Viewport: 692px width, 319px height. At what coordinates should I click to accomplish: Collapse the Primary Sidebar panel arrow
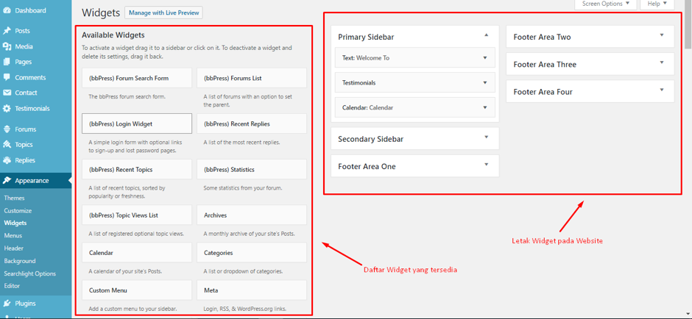point(487,35)
